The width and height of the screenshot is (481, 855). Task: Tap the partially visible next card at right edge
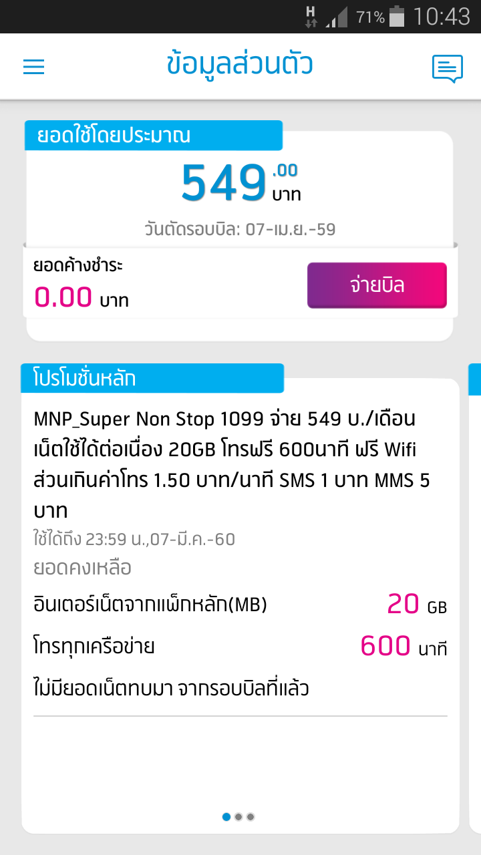(x=474, y=601)
